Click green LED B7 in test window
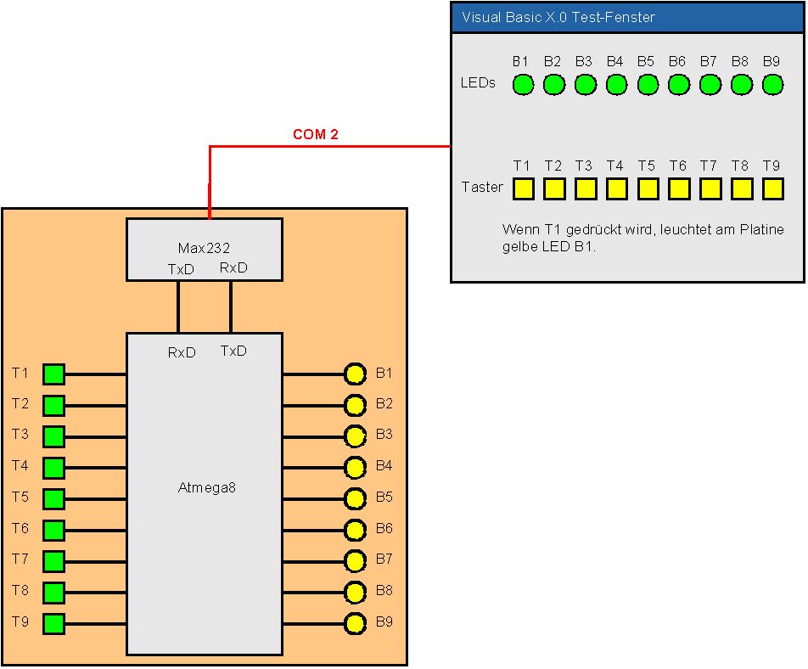This screenshot has height=669, width=808. (710, 85)
